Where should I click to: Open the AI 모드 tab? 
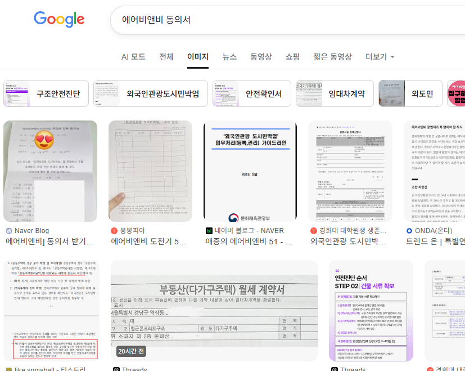(x=134, y=57)
